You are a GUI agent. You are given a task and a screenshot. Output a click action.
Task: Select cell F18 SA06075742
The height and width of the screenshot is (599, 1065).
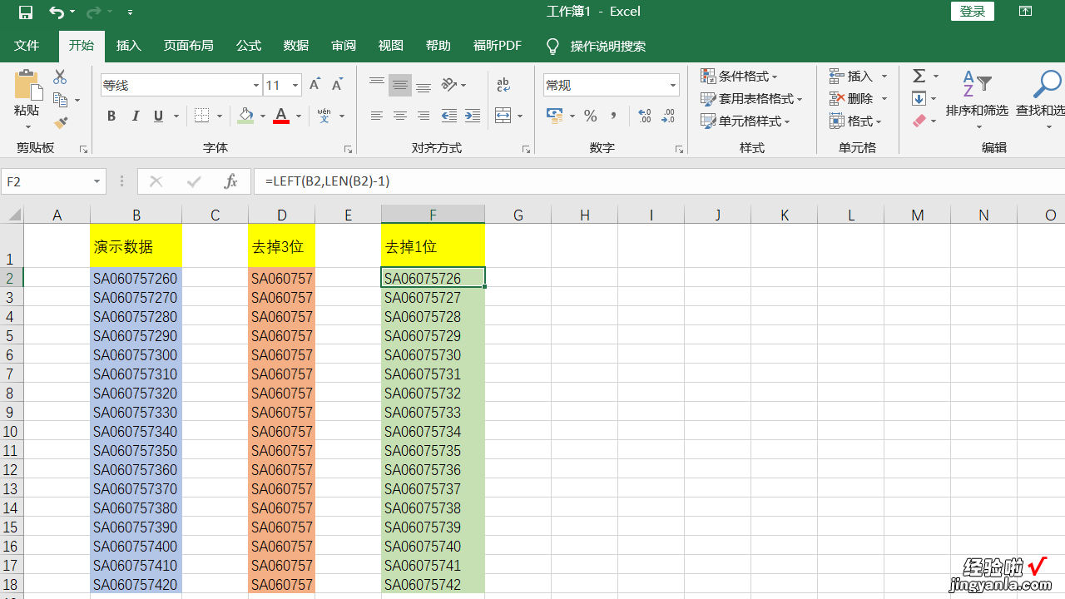(x=433, y=584)
